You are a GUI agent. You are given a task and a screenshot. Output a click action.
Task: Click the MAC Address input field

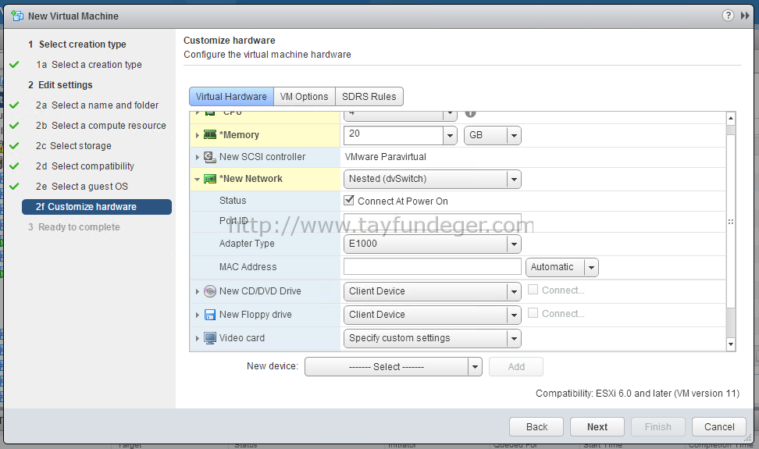[433, 266]
